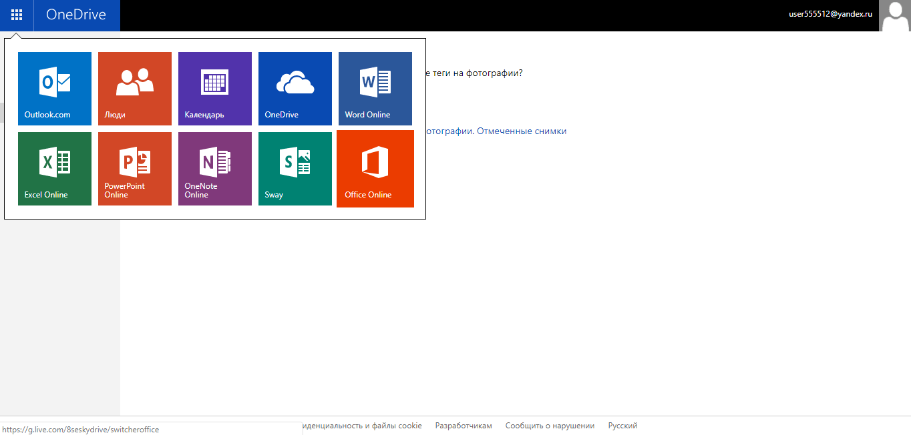Launch the Excel Online tile
The width and height of the screenshot is (911, 435).
point(55,169)
